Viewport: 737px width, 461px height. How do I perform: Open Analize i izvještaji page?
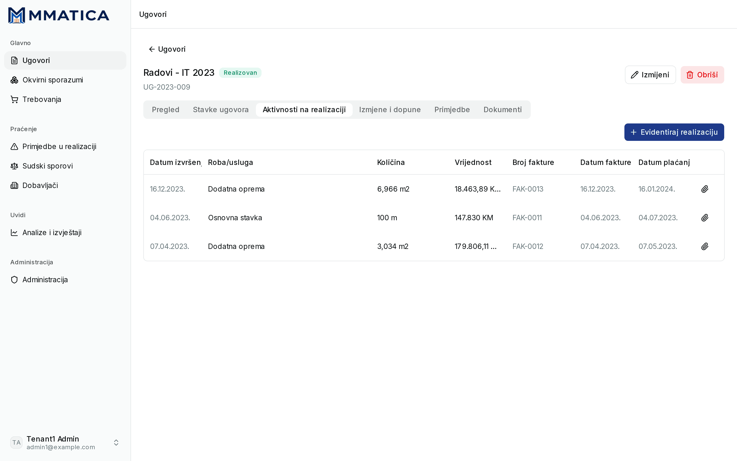[x=65, y=233]
